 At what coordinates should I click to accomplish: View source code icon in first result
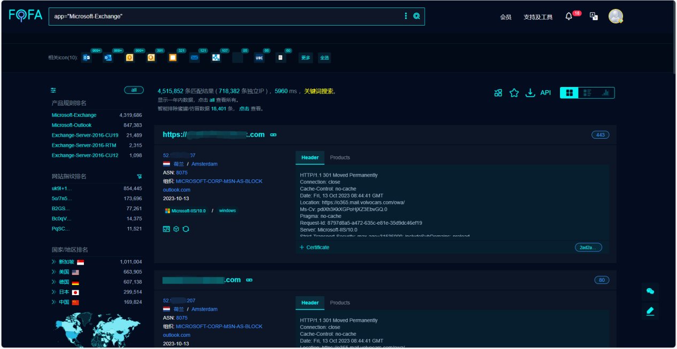pyautogui.click(x=166, y=229)
